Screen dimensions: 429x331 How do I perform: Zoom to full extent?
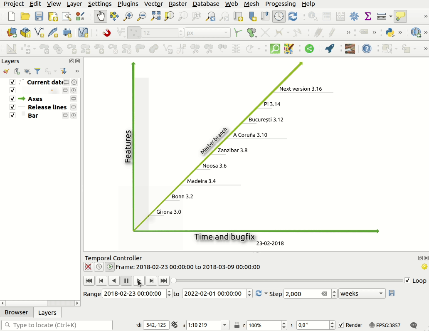[x=155, y=17]
